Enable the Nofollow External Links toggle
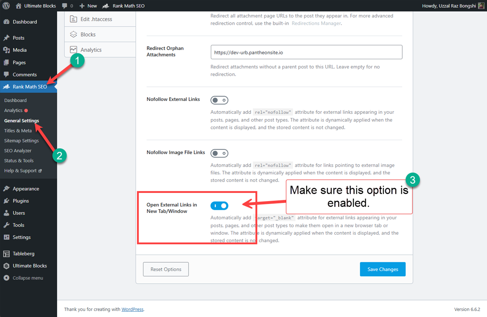This screenshot has height=317, width=487. (x=219, y=100)
